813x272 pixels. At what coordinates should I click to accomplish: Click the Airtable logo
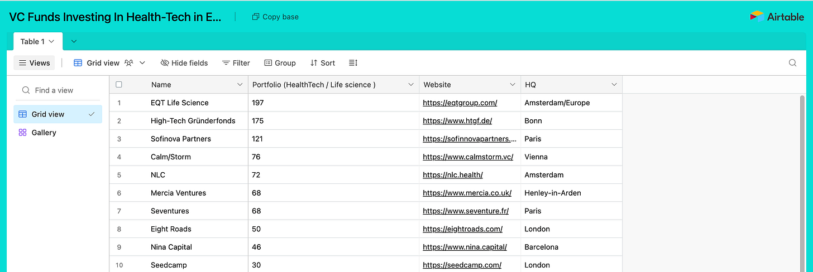pos(777,17)
